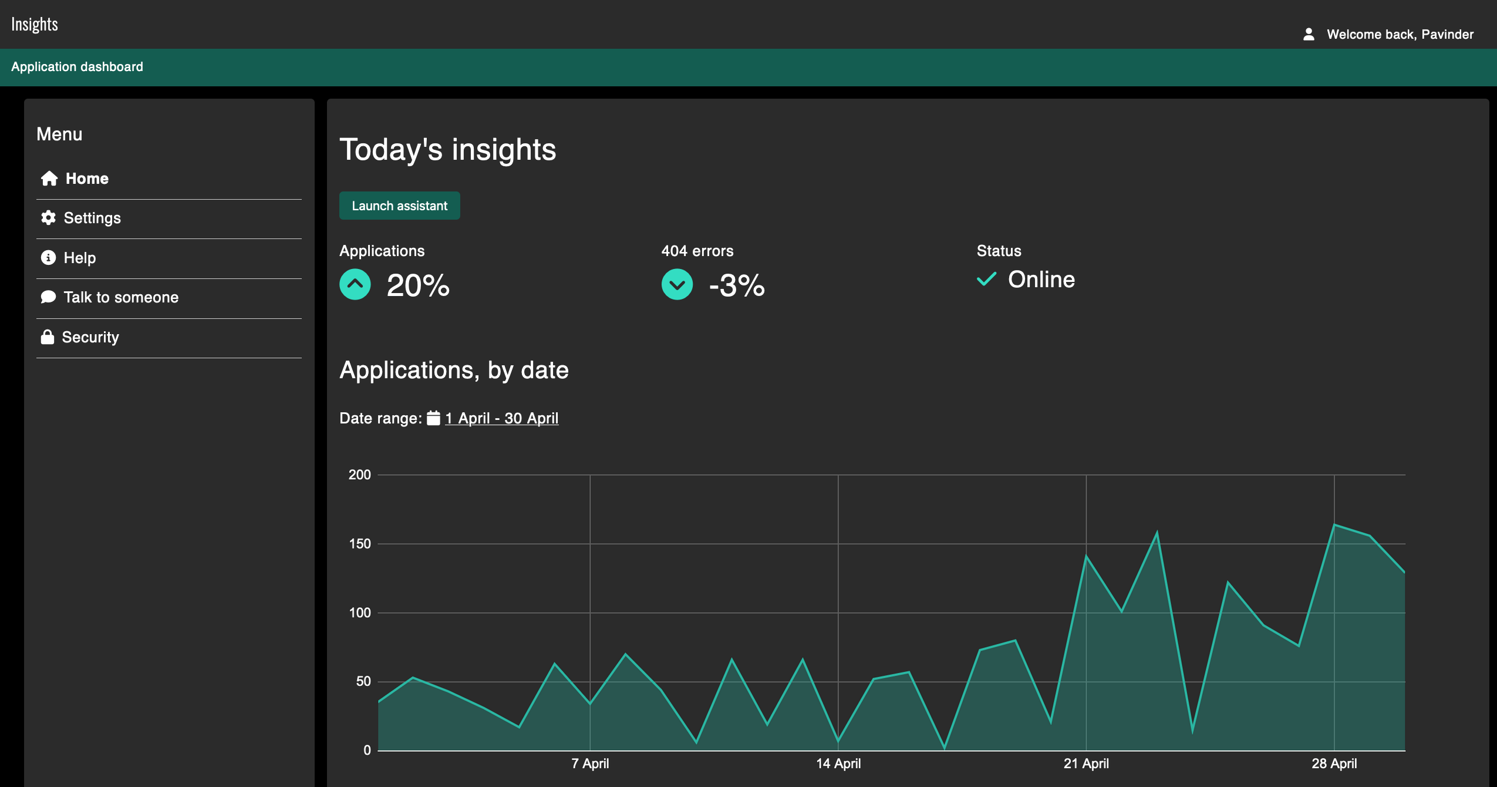Open the 1 April - 30 April date range link
The width and height of the screenshot is (1497, 787).
pos(501,418)
